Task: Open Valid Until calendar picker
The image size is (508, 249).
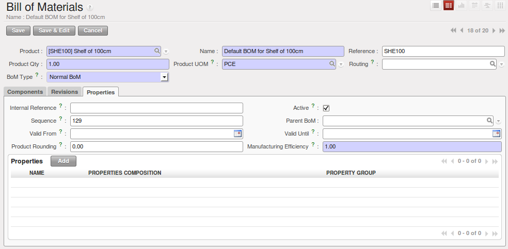Action: pos(496,134)
